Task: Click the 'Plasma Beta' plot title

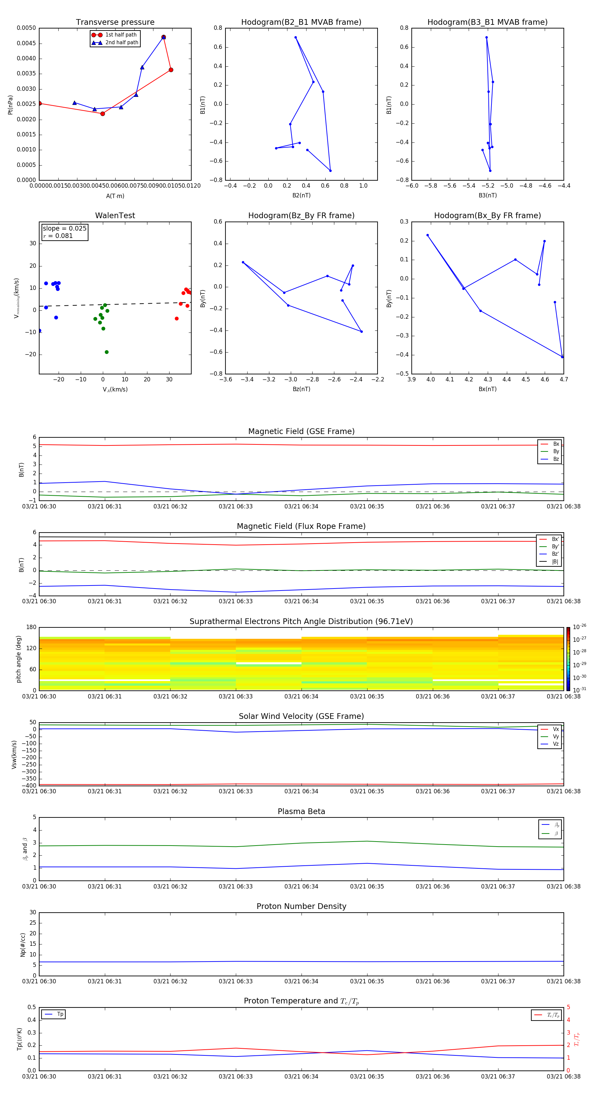Action: (x=301, y=811)
